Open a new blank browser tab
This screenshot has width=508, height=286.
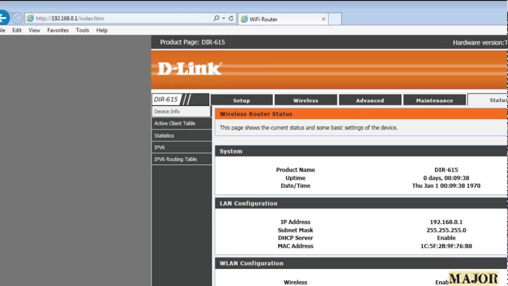335,19
